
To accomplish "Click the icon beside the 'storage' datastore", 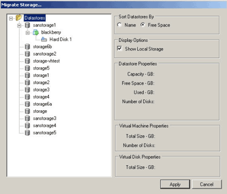I will point(27,111).
